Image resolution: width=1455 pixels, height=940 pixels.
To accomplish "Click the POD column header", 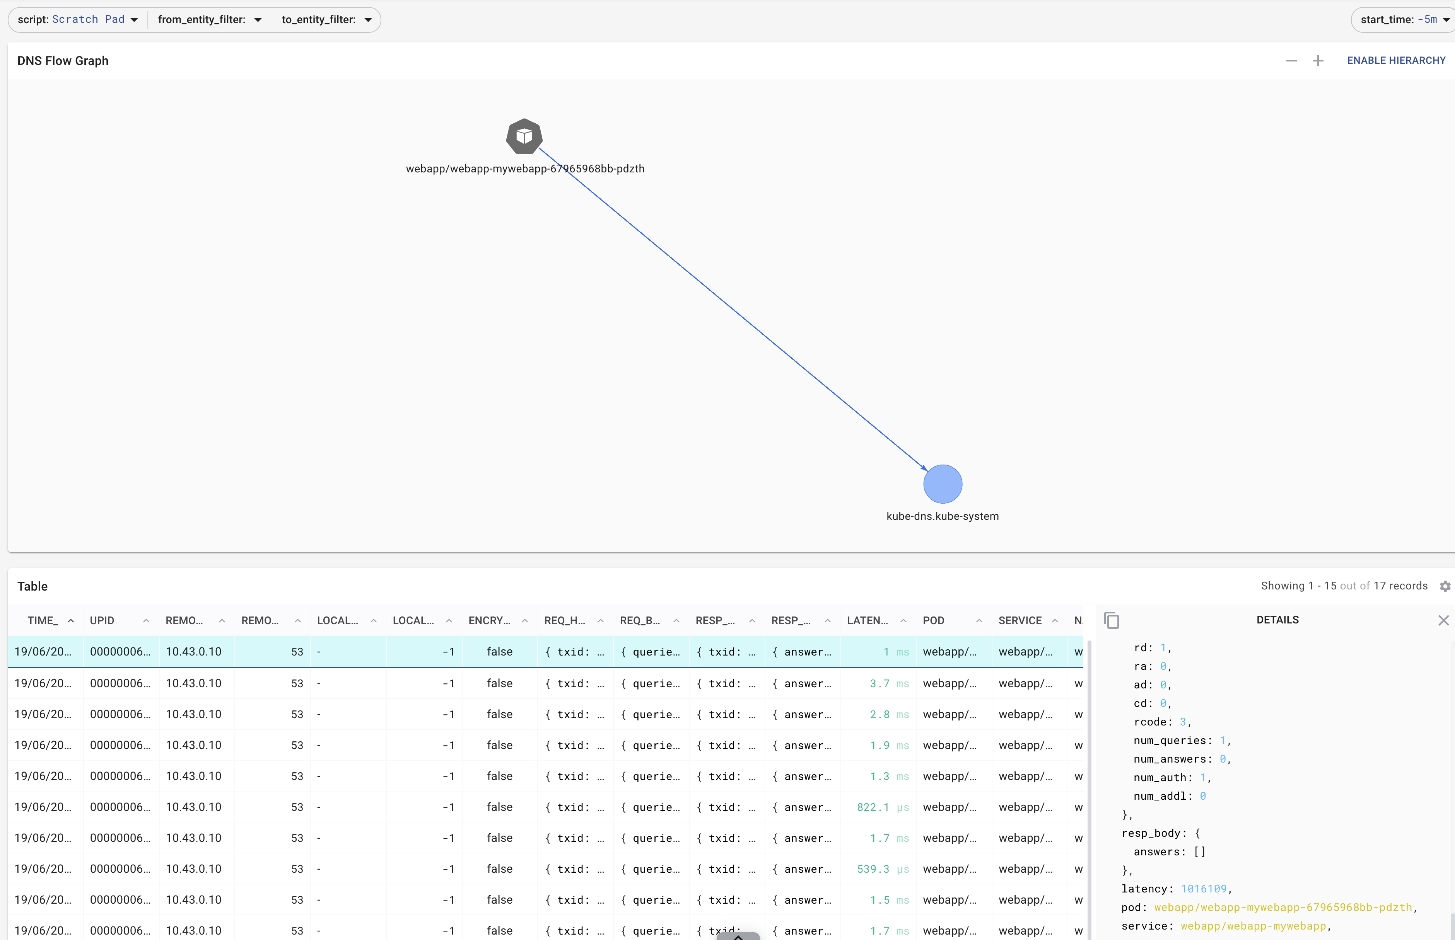I will (933, 621).
